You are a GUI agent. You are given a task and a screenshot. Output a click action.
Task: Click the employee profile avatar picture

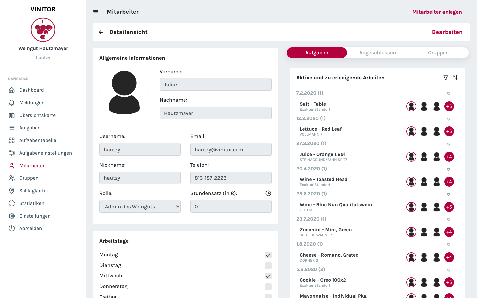124,92
